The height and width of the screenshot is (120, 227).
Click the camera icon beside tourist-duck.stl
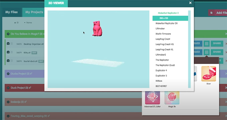pyautogui.click(x=8, y=61)
